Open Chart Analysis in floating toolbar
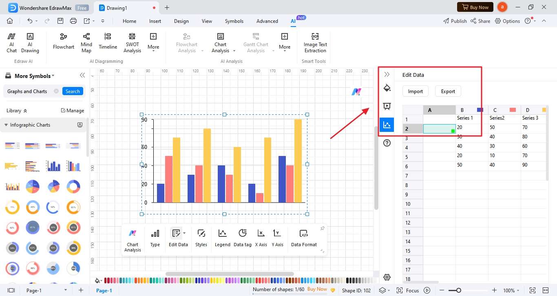557x296 pixels. click(133, 240)
